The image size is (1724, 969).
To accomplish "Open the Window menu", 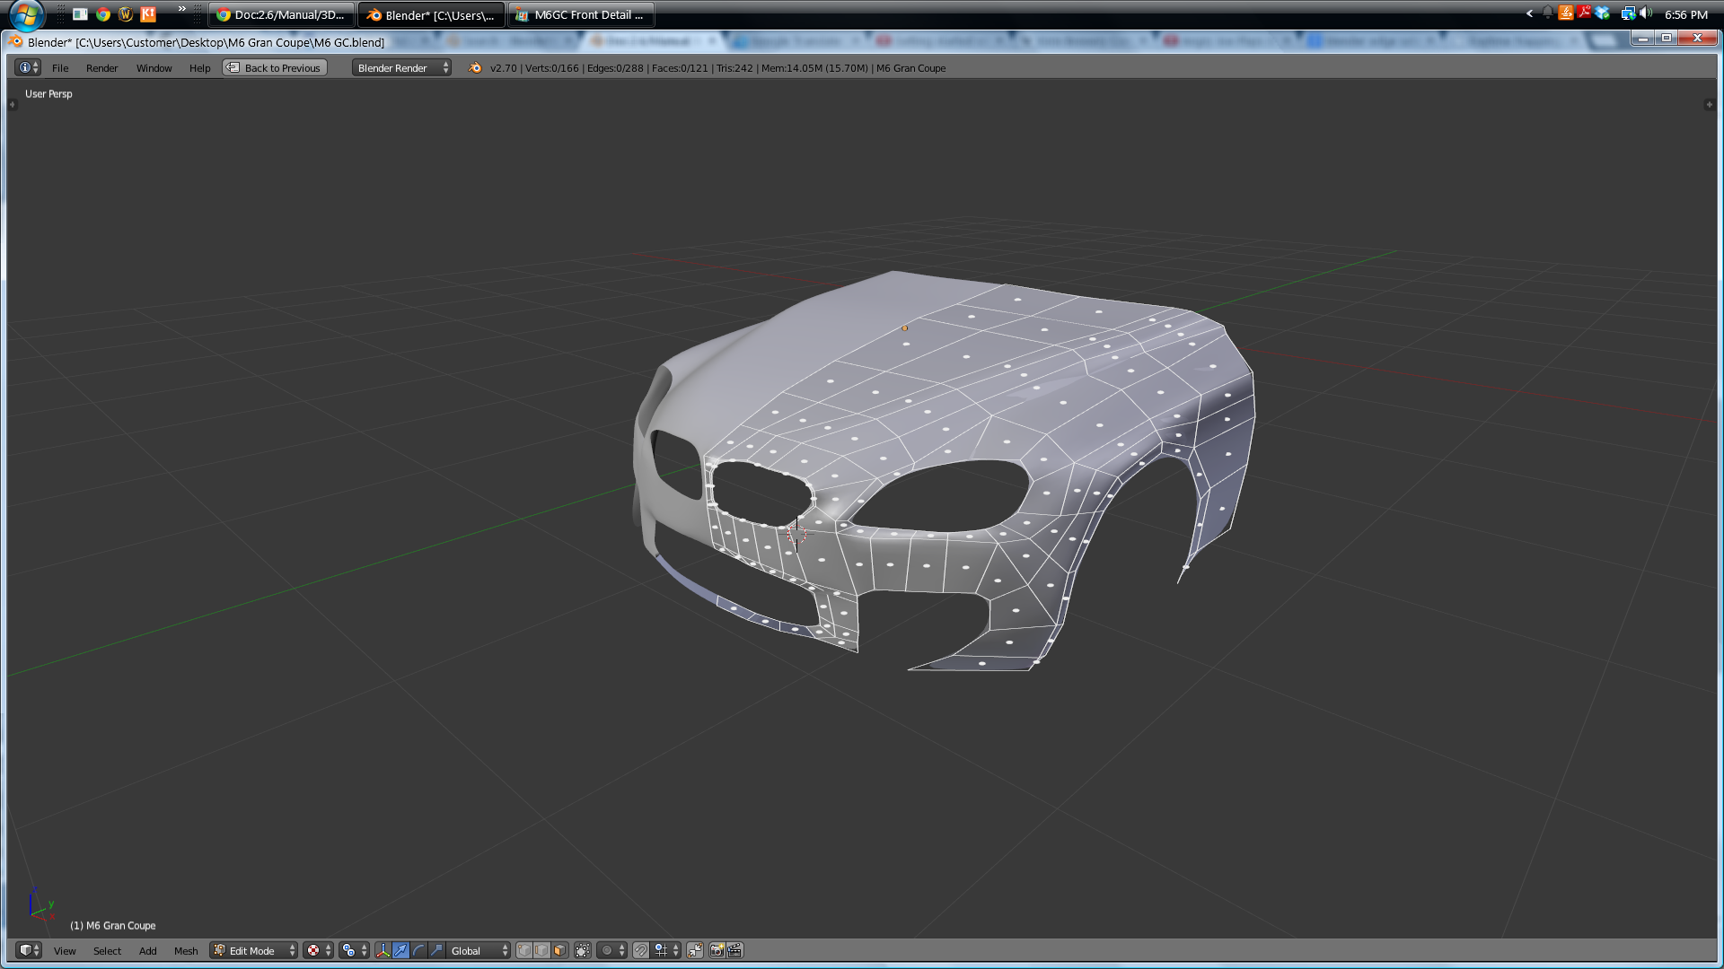I will [154, 68].
